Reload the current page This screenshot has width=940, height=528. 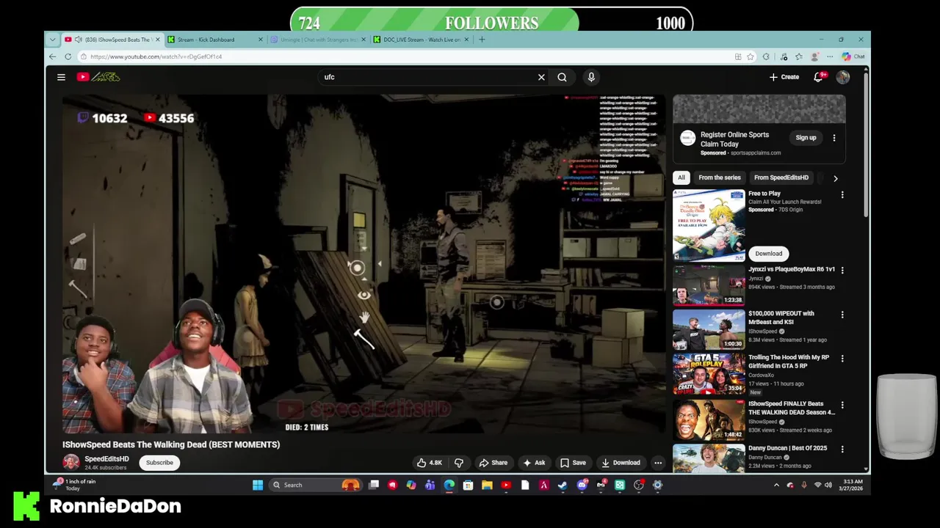tap(68, 56)
